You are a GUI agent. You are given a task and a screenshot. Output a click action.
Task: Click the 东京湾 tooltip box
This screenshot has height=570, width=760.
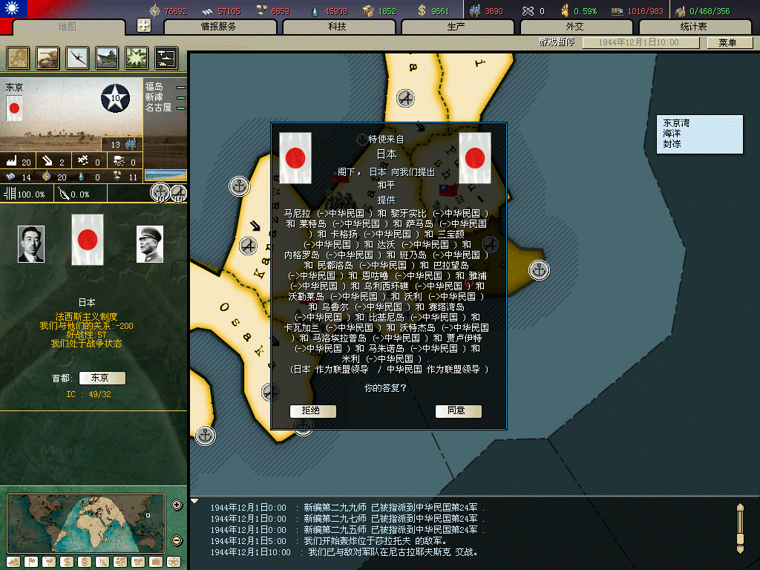(x=699, y=134)
